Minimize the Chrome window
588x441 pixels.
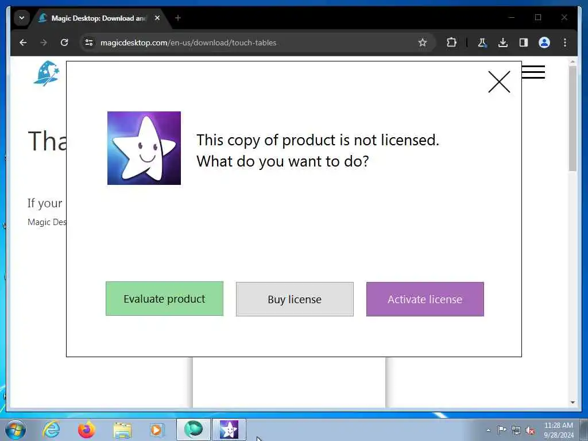pyautogui.click(x=512, y=17)
